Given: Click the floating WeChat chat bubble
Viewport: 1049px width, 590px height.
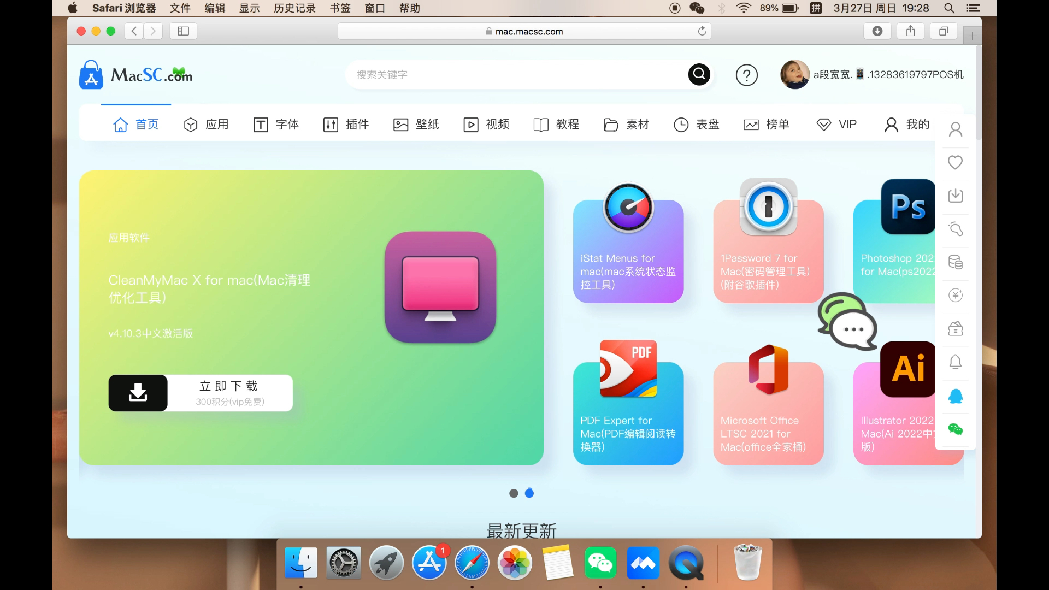Looking at the screenshot, I should (x=847, y=321).
